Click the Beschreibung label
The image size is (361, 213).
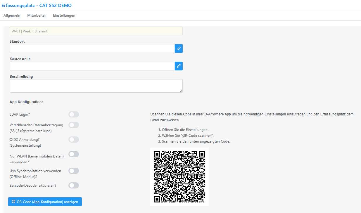coord(21,77)
